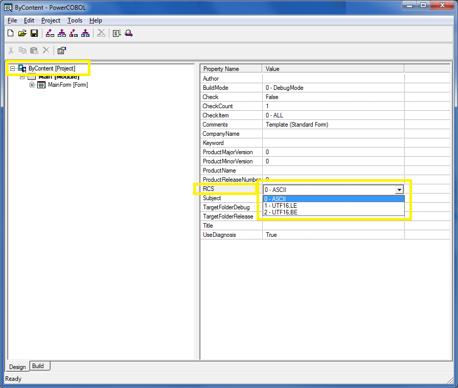
Task: Click the window resize grip in the corner
Action: tap(450, 379)
